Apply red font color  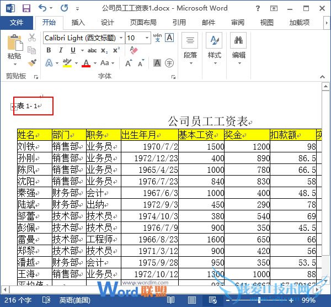pos(86,63)
